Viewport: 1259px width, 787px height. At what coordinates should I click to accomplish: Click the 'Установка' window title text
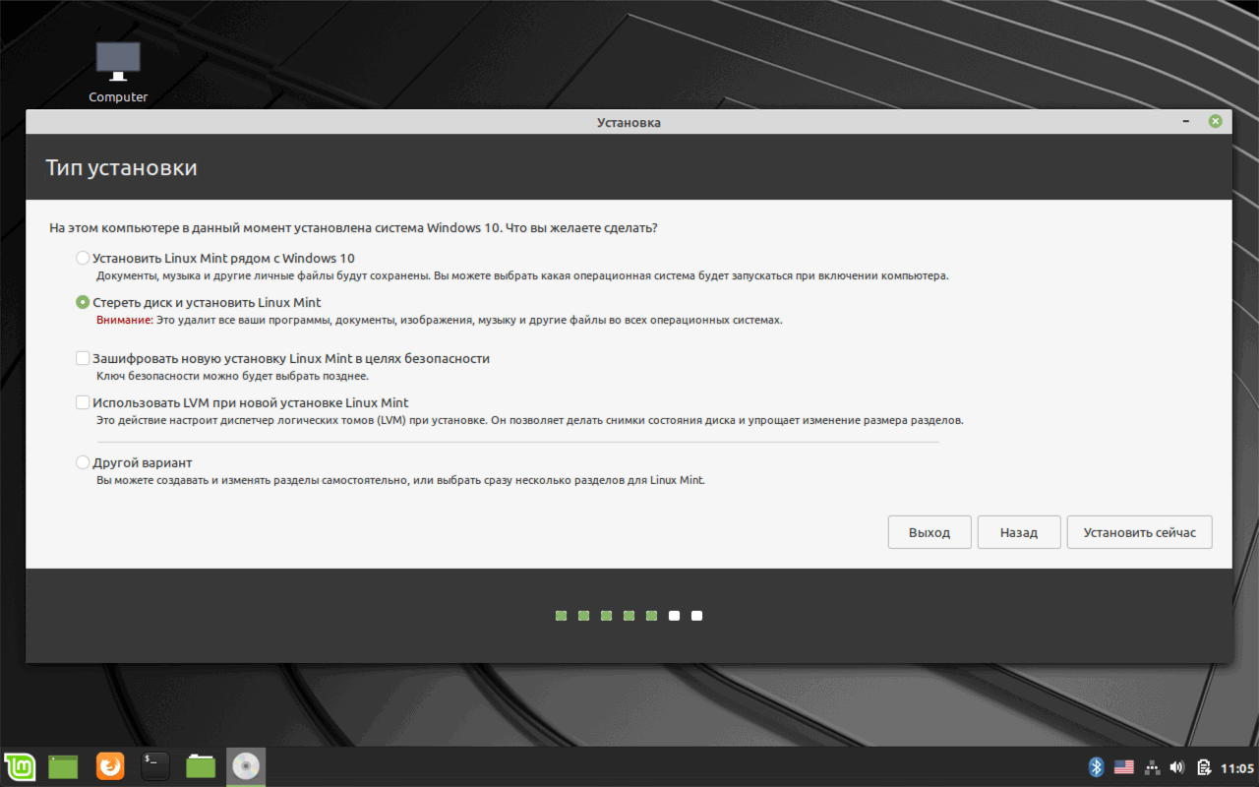629,122
